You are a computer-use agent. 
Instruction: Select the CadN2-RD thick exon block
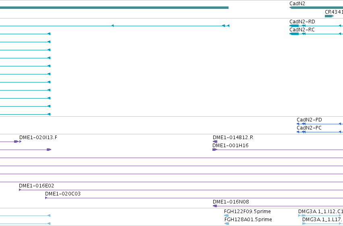point(294,26)
